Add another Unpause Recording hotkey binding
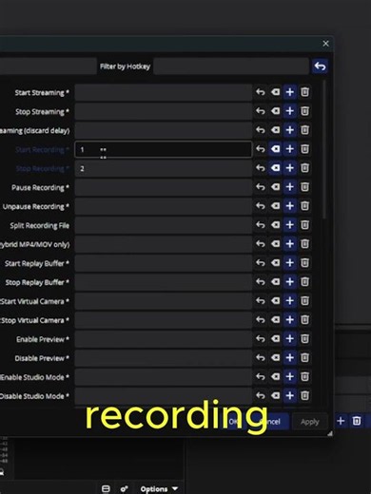This screenshot has width=371, height=494. (x=290, y=206)
